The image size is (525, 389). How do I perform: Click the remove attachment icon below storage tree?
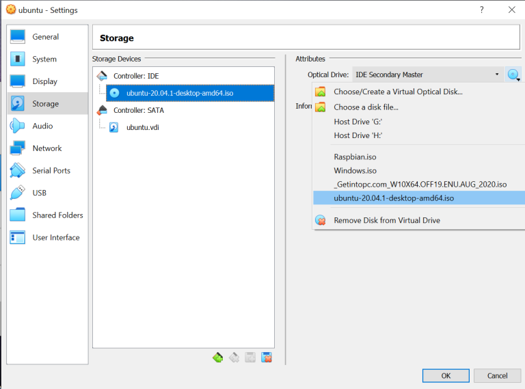click(x=267, y=357)
